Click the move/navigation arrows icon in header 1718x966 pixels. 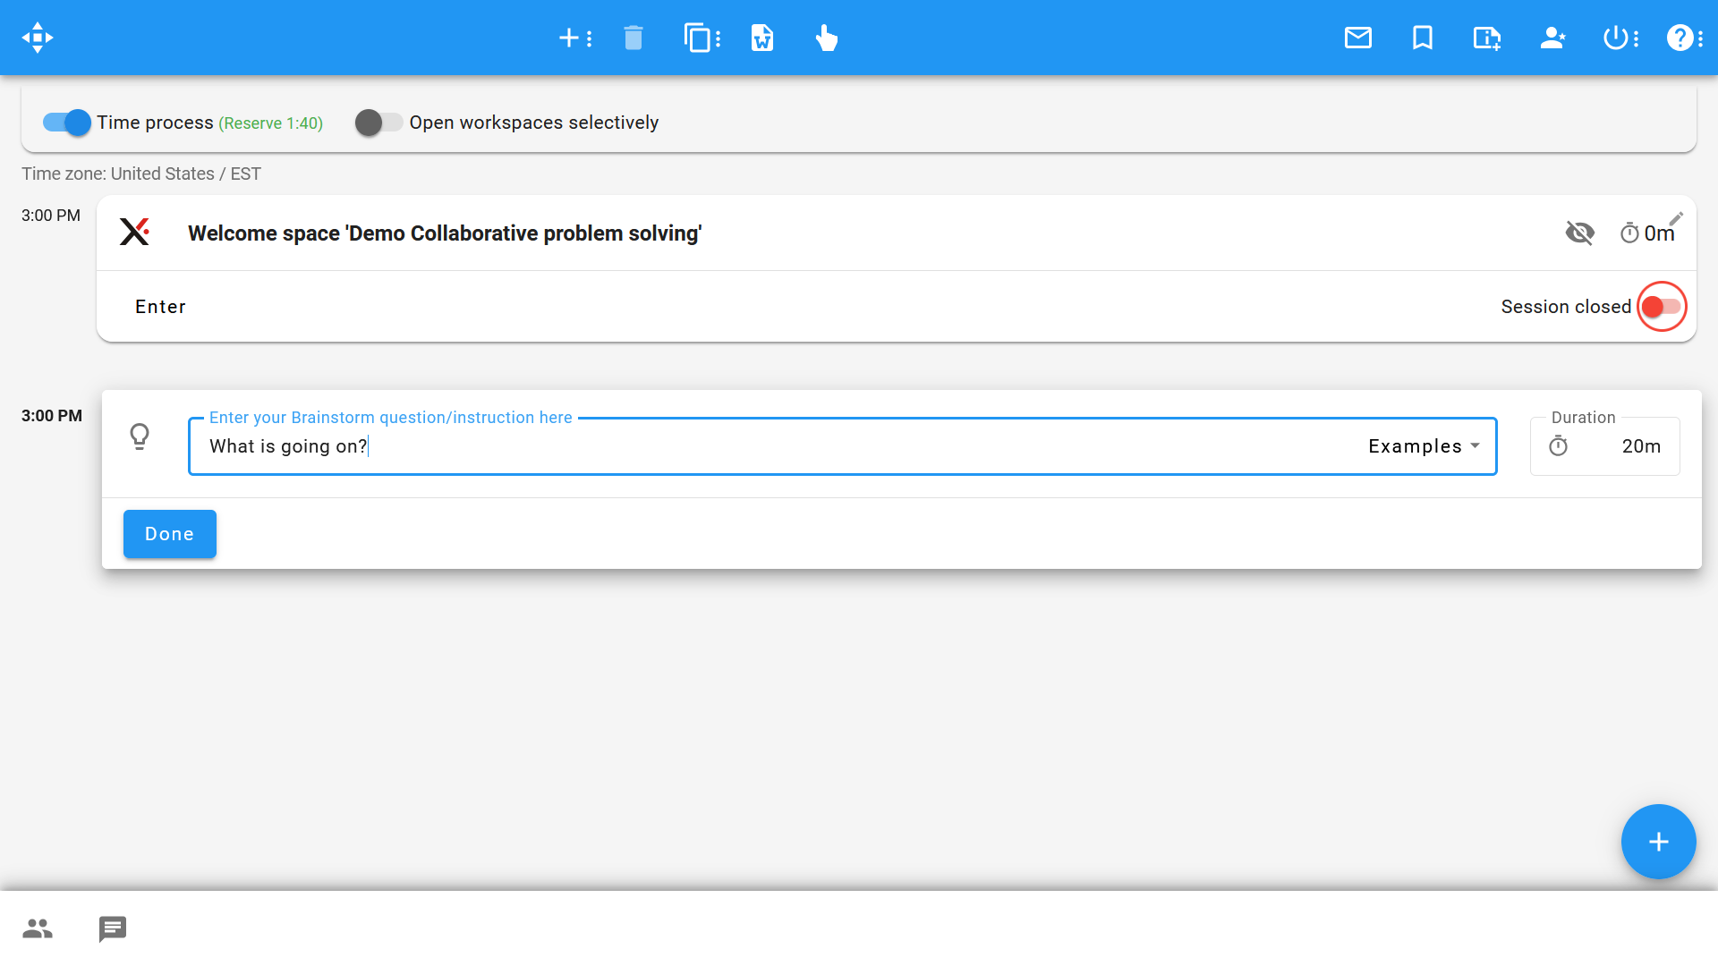click(x=38, y=38)
